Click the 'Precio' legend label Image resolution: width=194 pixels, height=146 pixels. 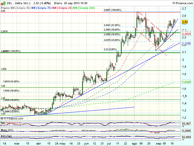point(5,8)
